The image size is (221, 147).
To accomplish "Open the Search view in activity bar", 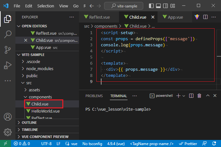I will click(8, 34).
